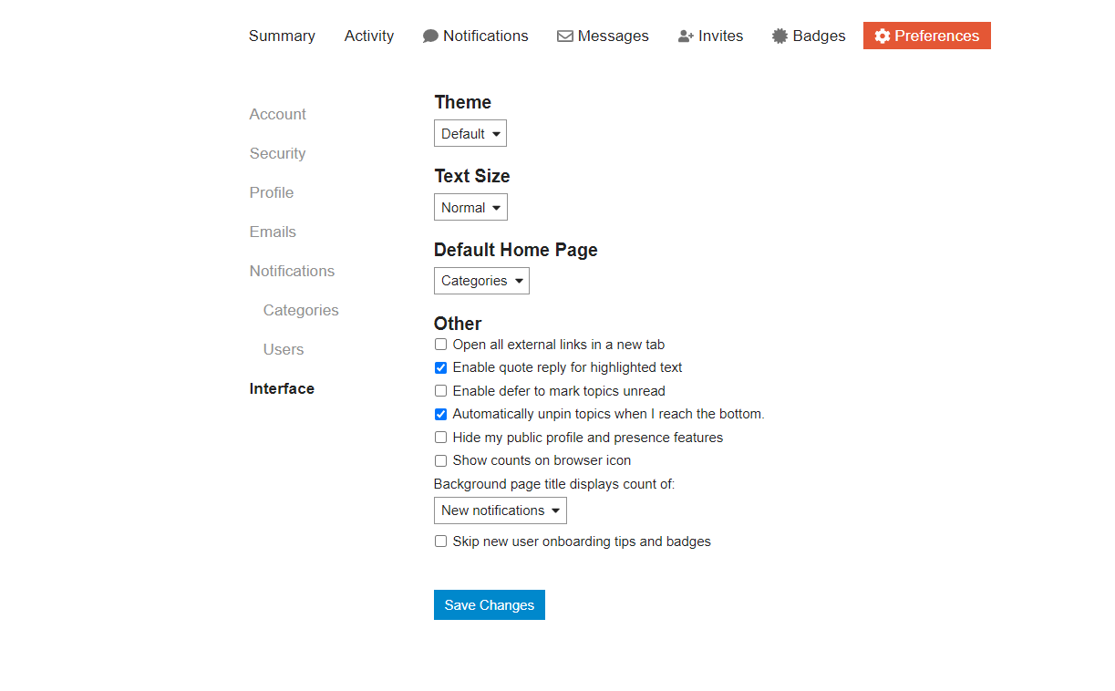The image size is (1115, 691).
Task: Toggle Automatically unpin topics checkbox
Action: click(441, 414)
